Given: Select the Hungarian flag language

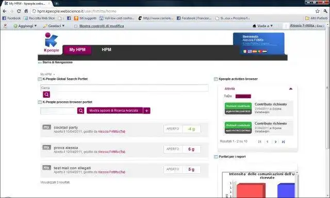Looking at the screenshot, I should tap(265, 51).
